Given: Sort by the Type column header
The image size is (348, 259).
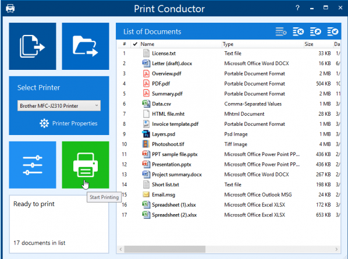Looking at the screenshot, I should coord(263,44).
